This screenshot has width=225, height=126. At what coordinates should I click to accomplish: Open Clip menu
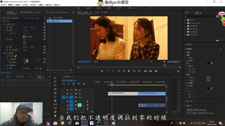click(x=18, y=5)
